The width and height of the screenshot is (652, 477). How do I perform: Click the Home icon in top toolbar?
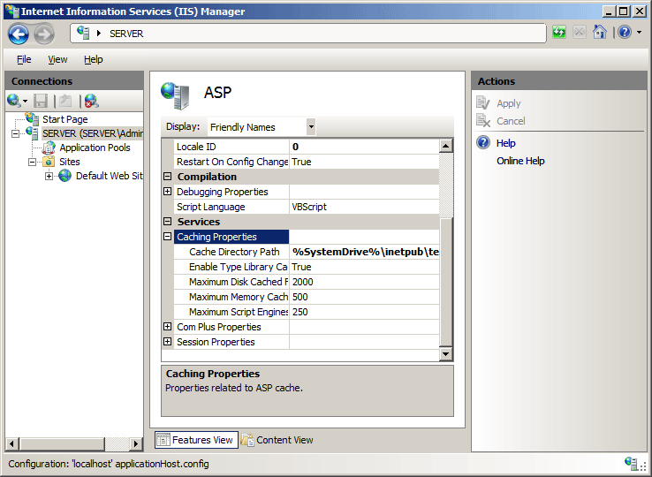coord(600,33)
